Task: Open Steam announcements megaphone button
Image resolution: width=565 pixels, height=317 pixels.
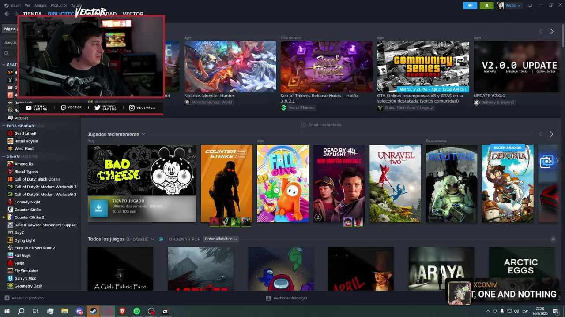Action: 470,5
